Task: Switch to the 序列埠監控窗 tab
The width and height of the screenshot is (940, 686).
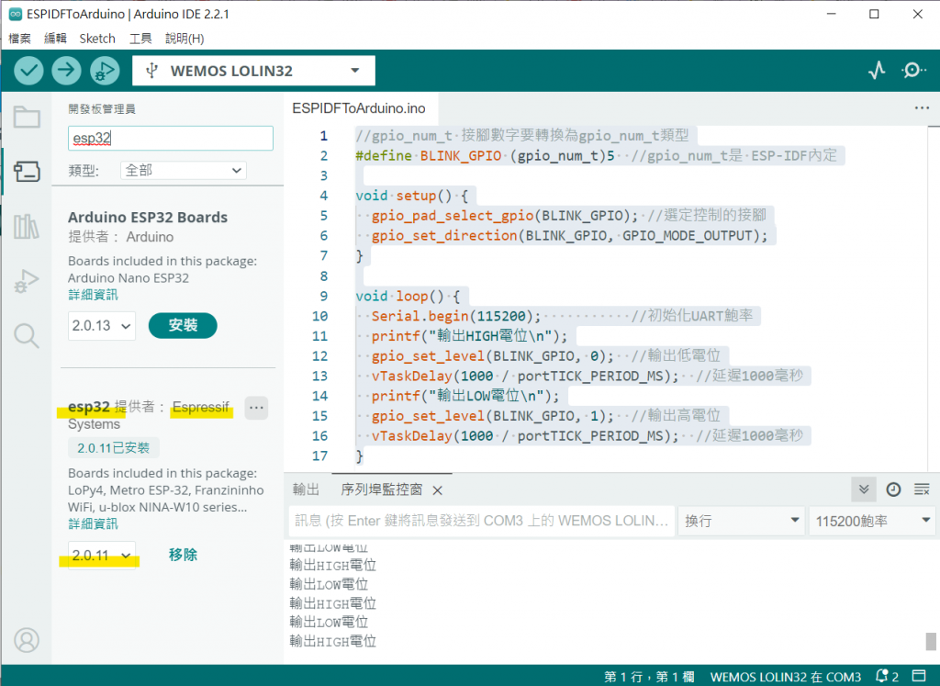Action: click(x=381, y=489)
